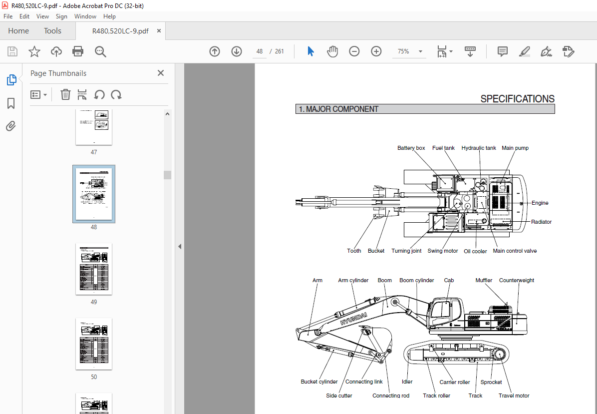This screenshot has width=597, height=414.
Task: Click the scrolling mode keyboard icon
Action: (470, 51)
